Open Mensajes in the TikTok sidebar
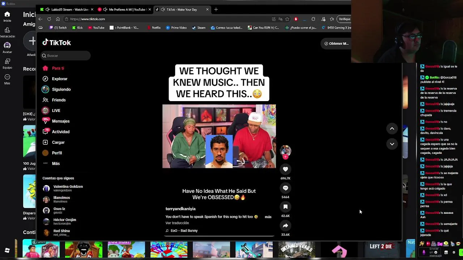Image resolution: width=463 pixels, height=260 pixels. [x=56, y=121]
